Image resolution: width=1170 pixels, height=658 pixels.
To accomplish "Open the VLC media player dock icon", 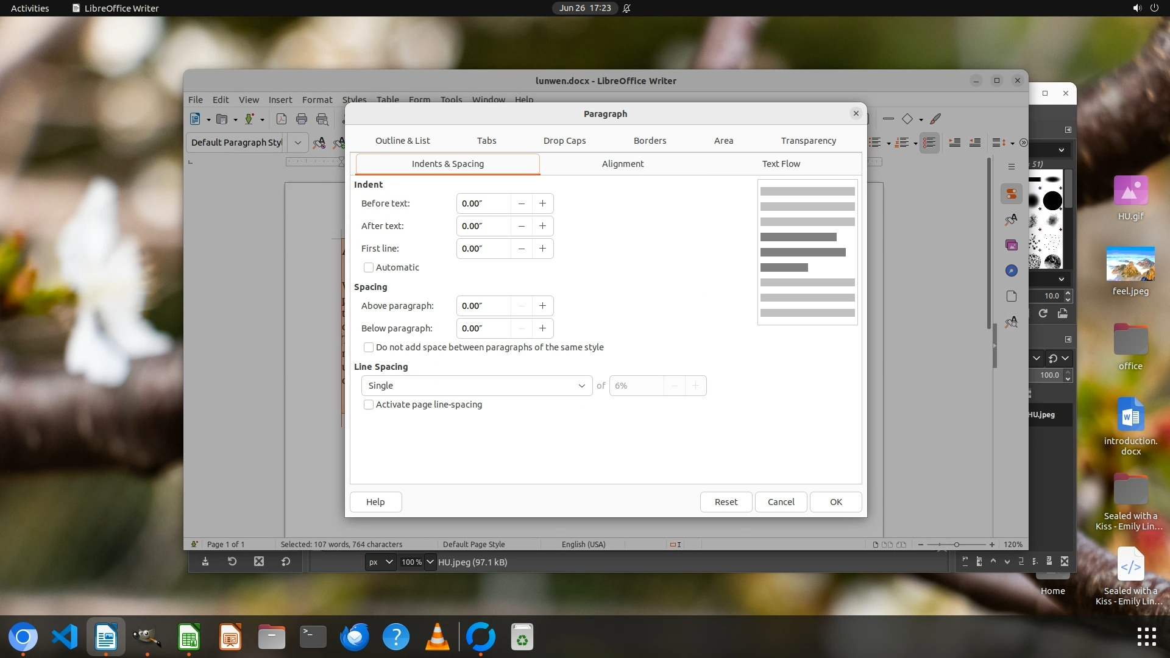I will click(438, 637).
